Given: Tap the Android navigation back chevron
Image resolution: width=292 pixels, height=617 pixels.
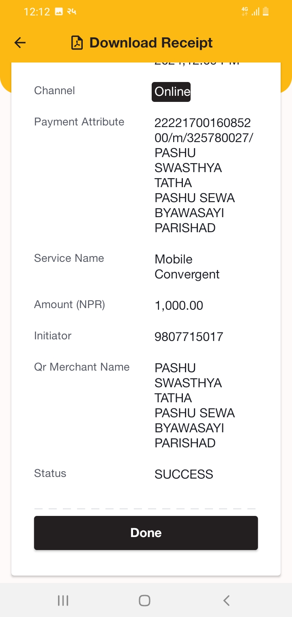Looking at the screenshot, I should point(227,600).
